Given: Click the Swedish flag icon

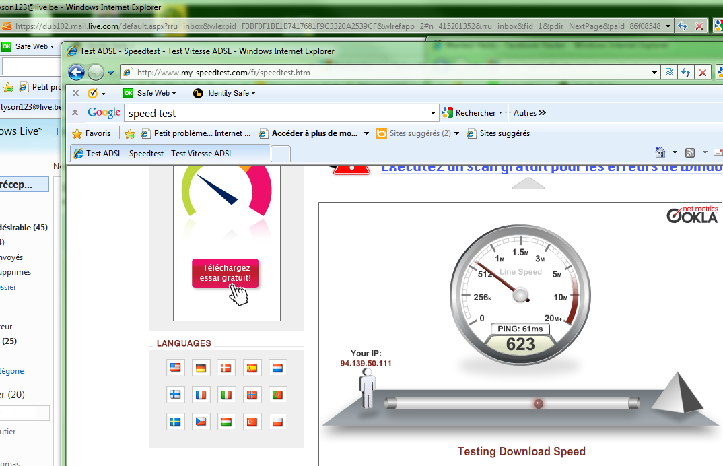Looking at the screenshot, I should click(x=175, y=422).
